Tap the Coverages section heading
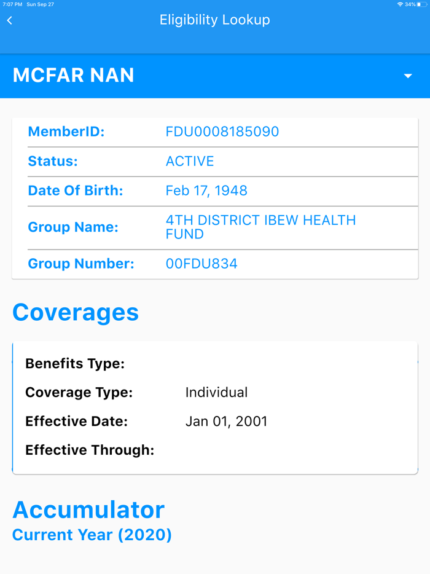 [x=76, y=312]
